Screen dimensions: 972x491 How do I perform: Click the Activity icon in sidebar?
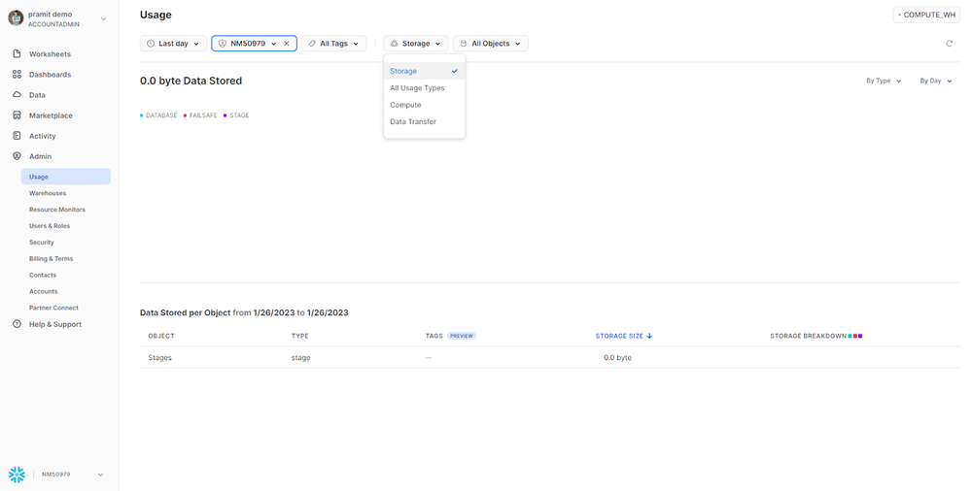17,136
